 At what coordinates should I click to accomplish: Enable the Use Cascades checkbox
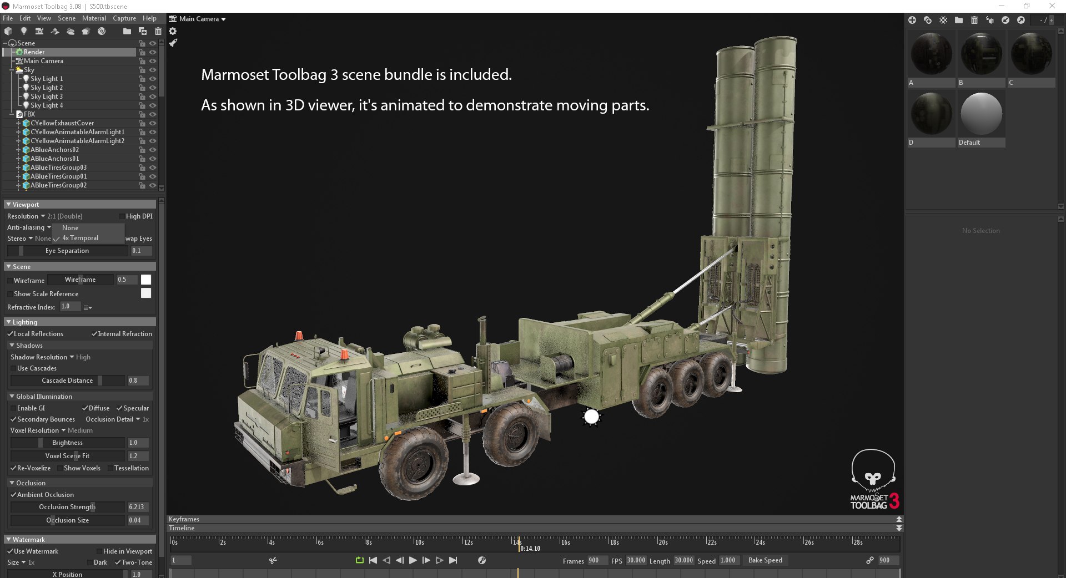click(13, 368)
